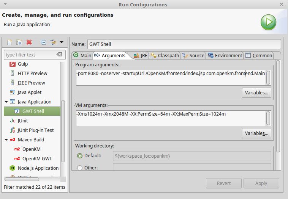This screenshot has height=199, width=288.
Task: Select OpenKM GWT Maven configuration
Action: tap(37, 158)
